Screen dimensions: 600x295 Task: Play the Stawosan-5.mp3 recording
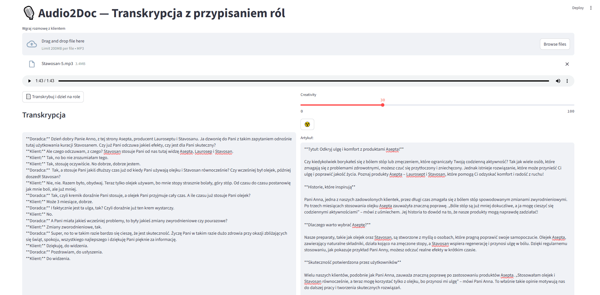(29, 81)
